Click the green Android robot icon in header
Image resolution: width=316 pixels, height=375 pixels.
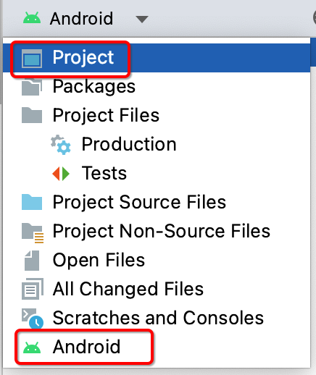point(32,18)
